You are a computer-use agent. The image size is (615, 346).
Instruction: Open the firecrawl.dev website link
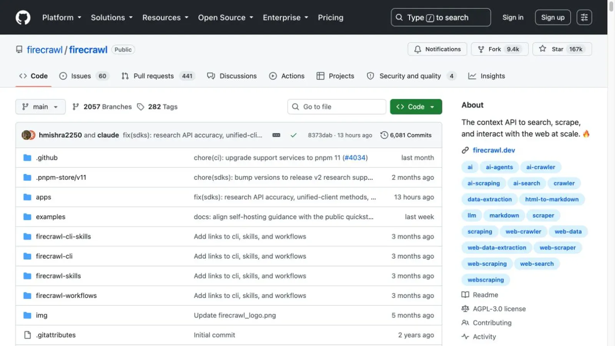coord(494,150)
